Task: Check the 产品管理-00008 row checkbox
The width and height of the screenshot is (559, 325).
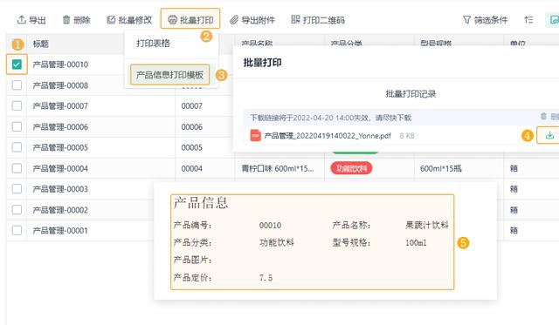Action: coord(17,85)
